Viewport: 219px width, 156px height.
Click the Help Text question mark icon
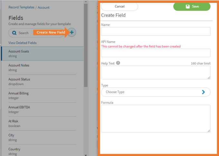coord(118,63)
